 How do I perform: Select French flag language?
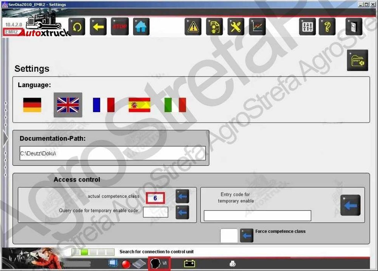tap(104, 105)
